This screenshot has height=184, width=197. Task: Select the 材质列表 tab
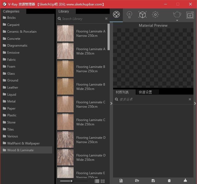click(x=122, y=92)
